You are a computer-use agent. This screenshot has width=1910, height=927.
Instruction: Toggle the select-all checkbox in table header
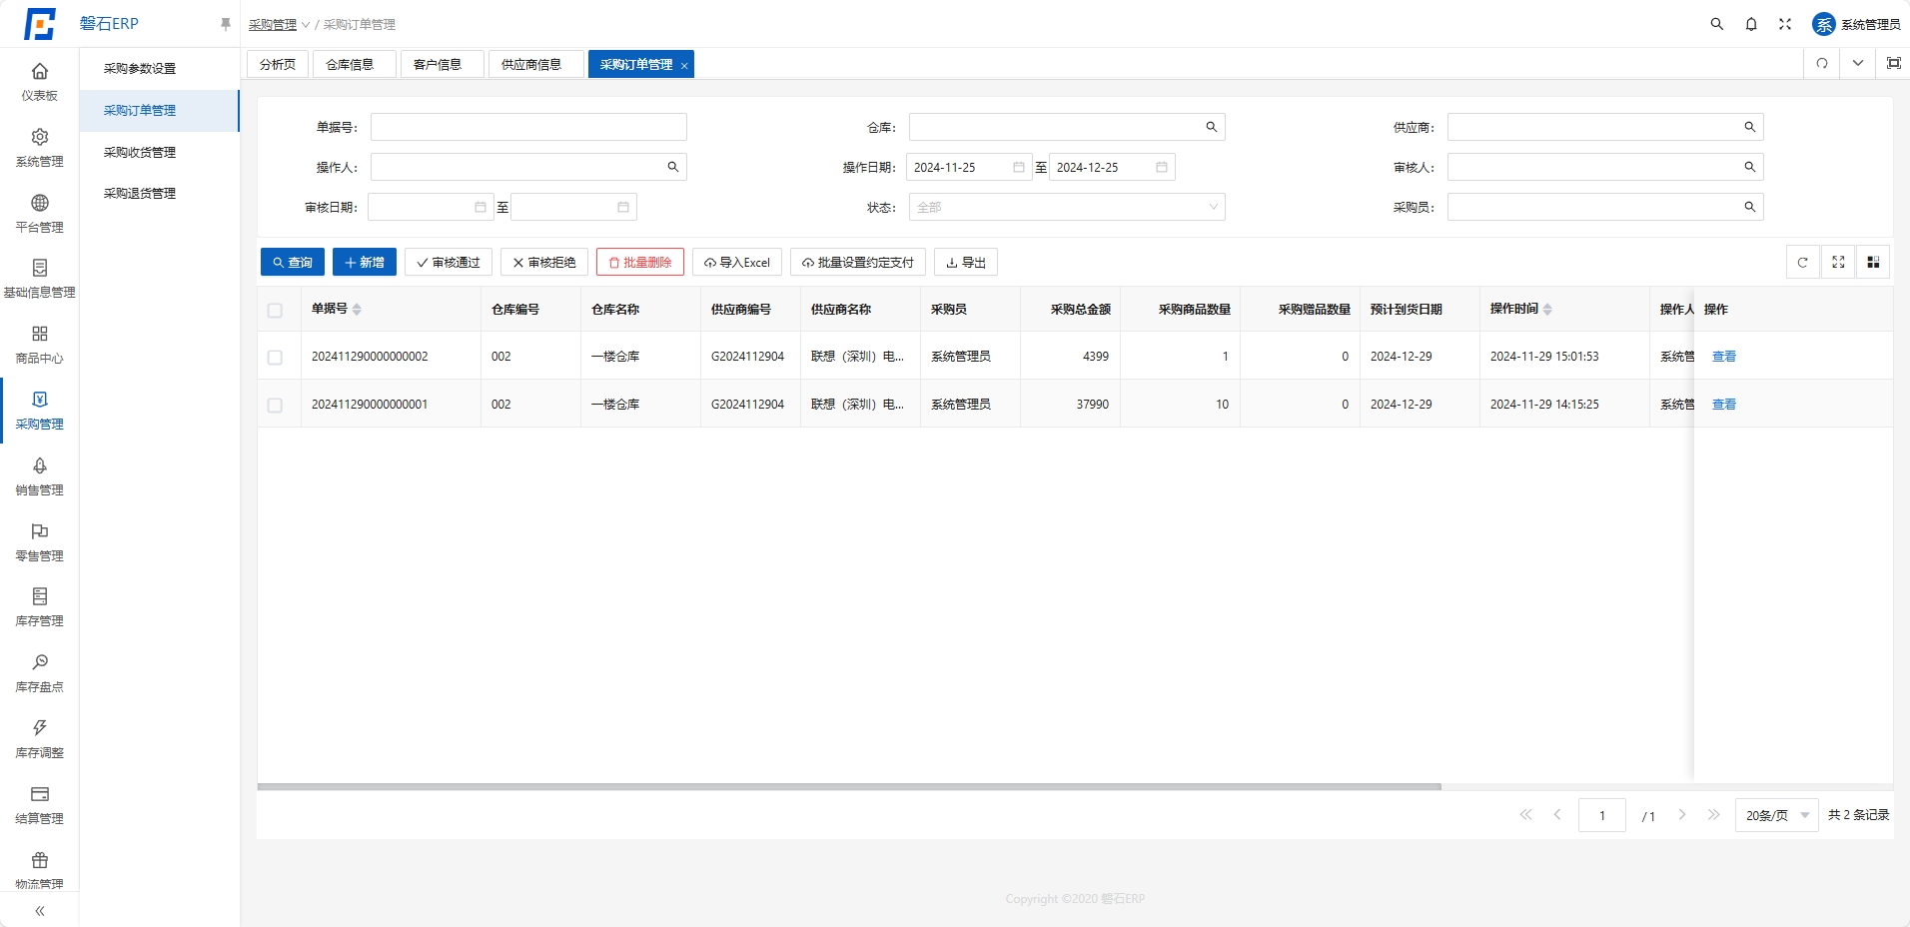tap(276, 311)
